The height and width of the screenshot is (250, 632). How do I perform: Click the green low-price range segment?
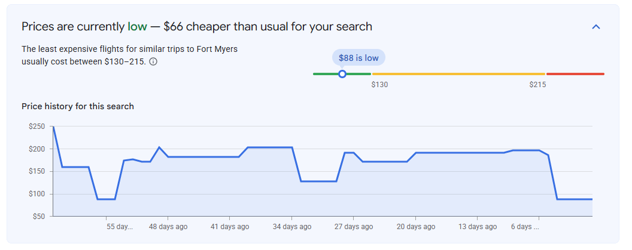pyautogui.click(x=342, y=74)
